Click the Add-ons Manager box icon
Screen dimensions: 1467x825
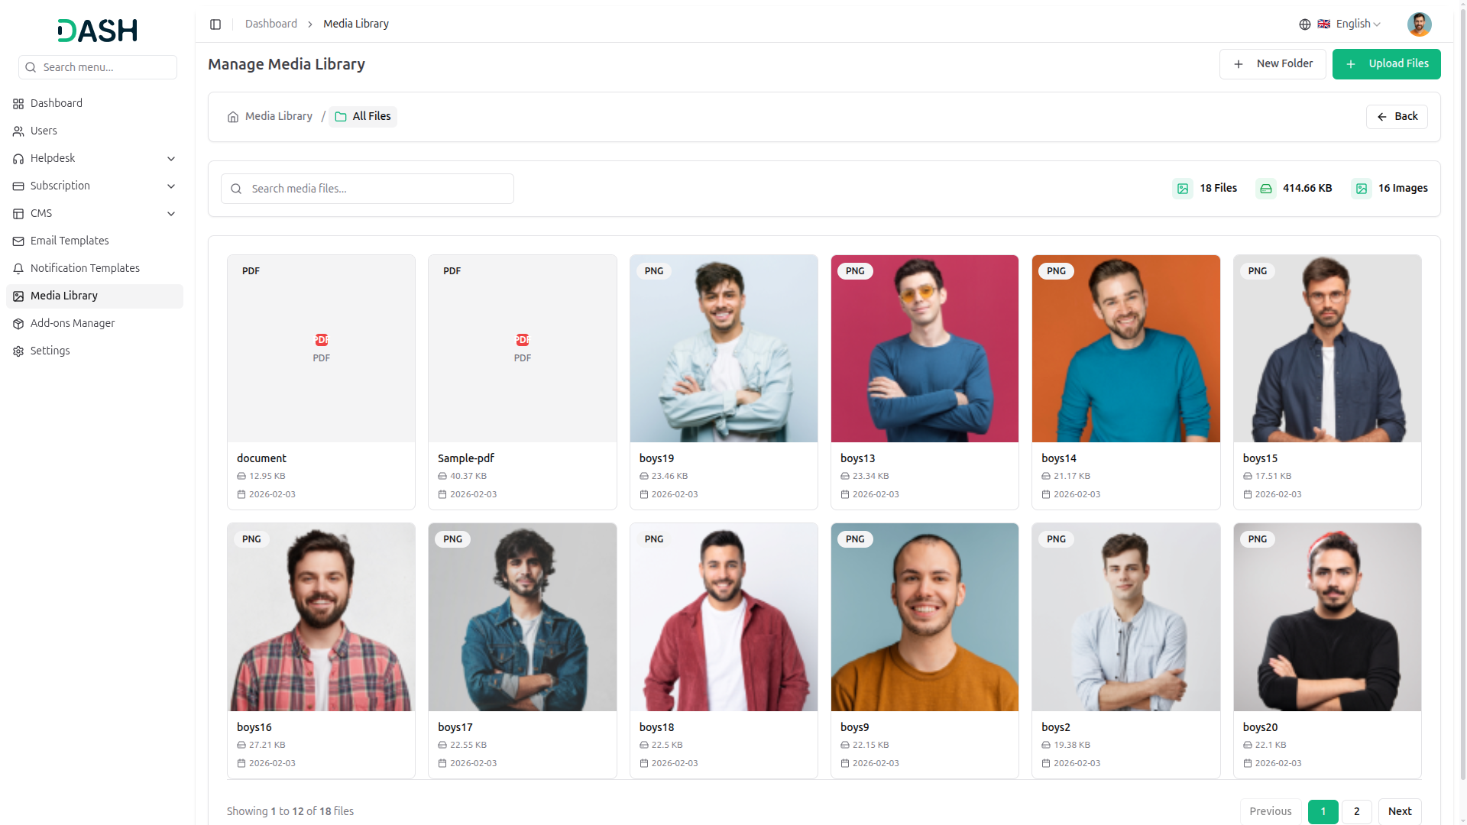18,324
